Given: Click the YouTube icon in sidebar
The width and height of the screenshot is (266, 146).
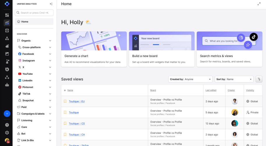Looking at the screenshot, I should [x=20, y=74].
